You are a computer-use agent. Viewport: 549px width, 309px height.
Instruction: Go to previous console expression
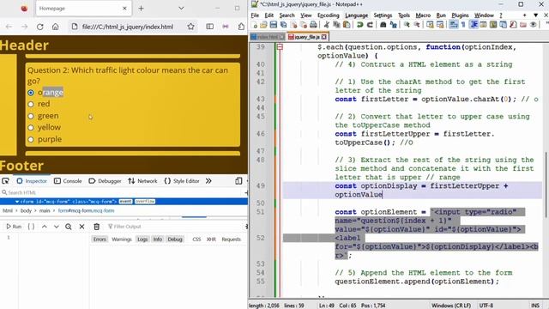(x=44, y=227)
